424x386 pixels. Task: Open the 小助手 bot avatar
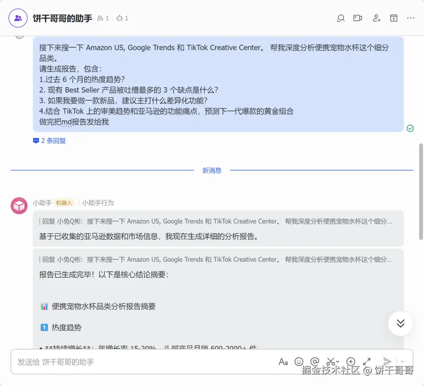coord(19,206)
